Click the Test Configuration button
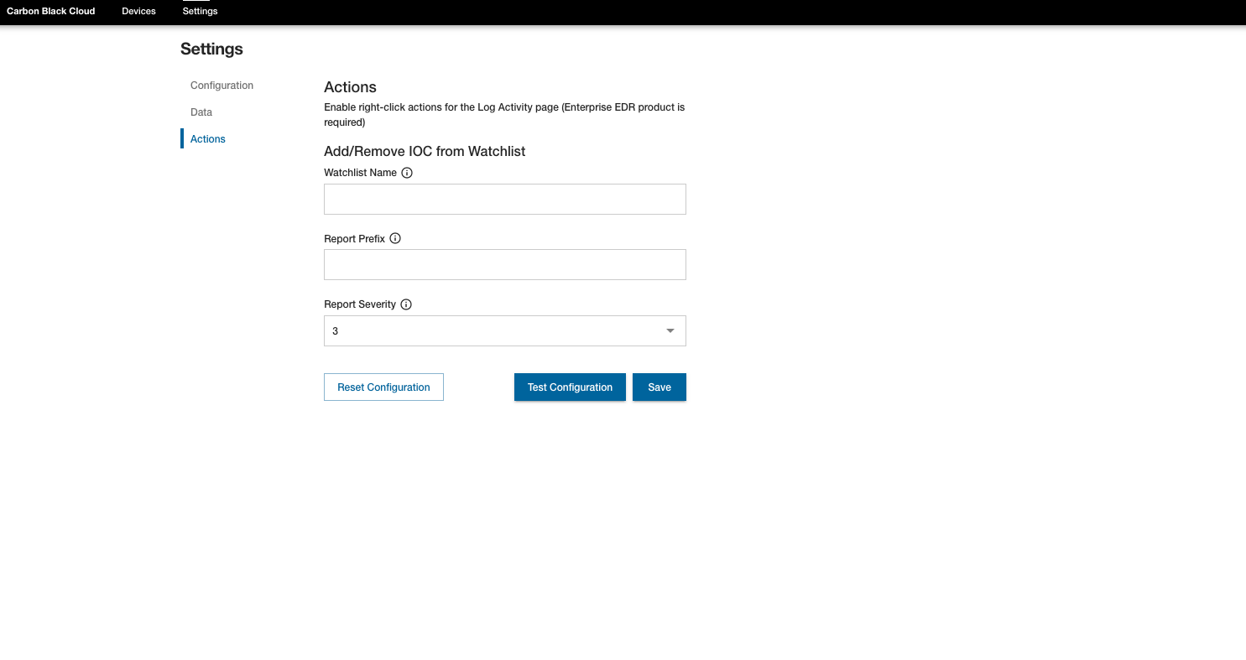1246x660 pixels. (x=570, y=387)
